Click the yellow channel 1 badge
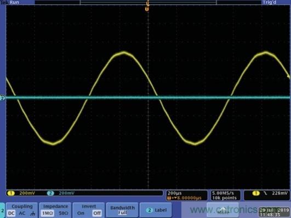 click(x=11, y=193)
